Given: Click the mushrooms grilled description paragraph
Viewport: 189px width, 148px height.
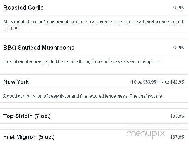Looking at the screenshot, I should point(82,62).
